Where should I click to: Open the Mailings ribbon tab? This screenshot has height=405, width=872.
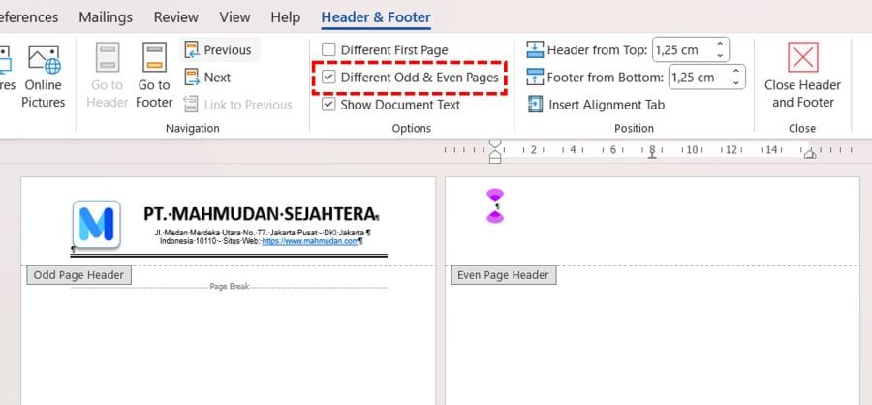[106, 17]
